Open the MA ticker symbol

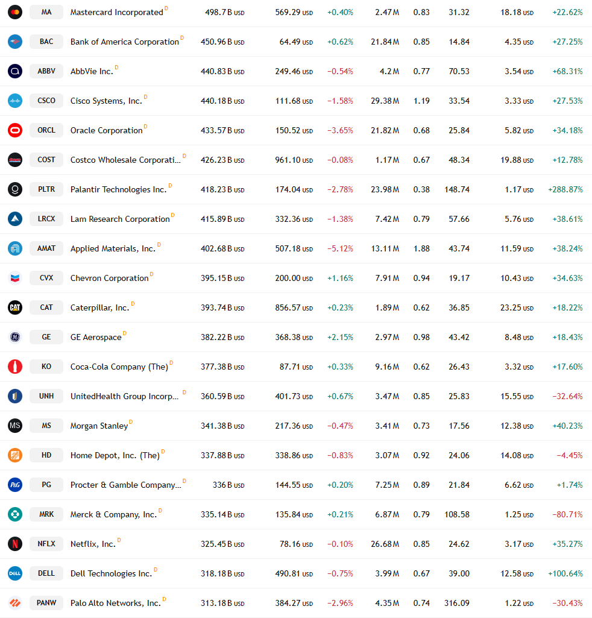click(x=46, y=12)
